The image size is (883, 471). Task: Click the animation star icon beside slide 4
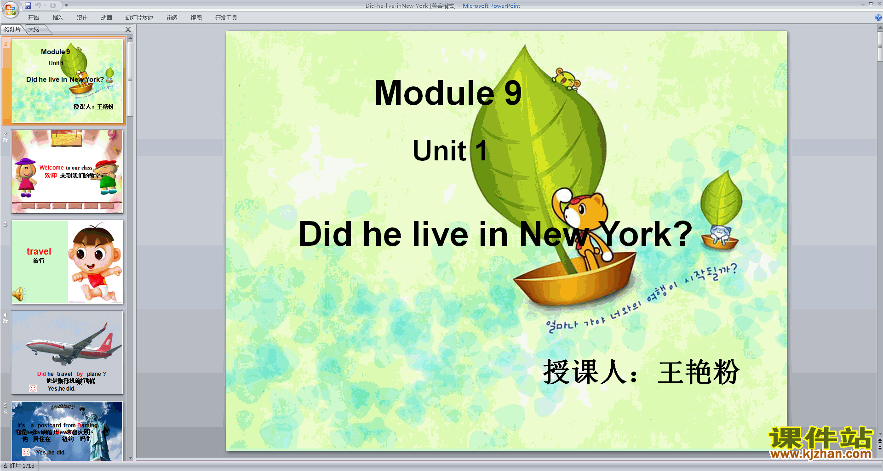click(x=5, y=321)
